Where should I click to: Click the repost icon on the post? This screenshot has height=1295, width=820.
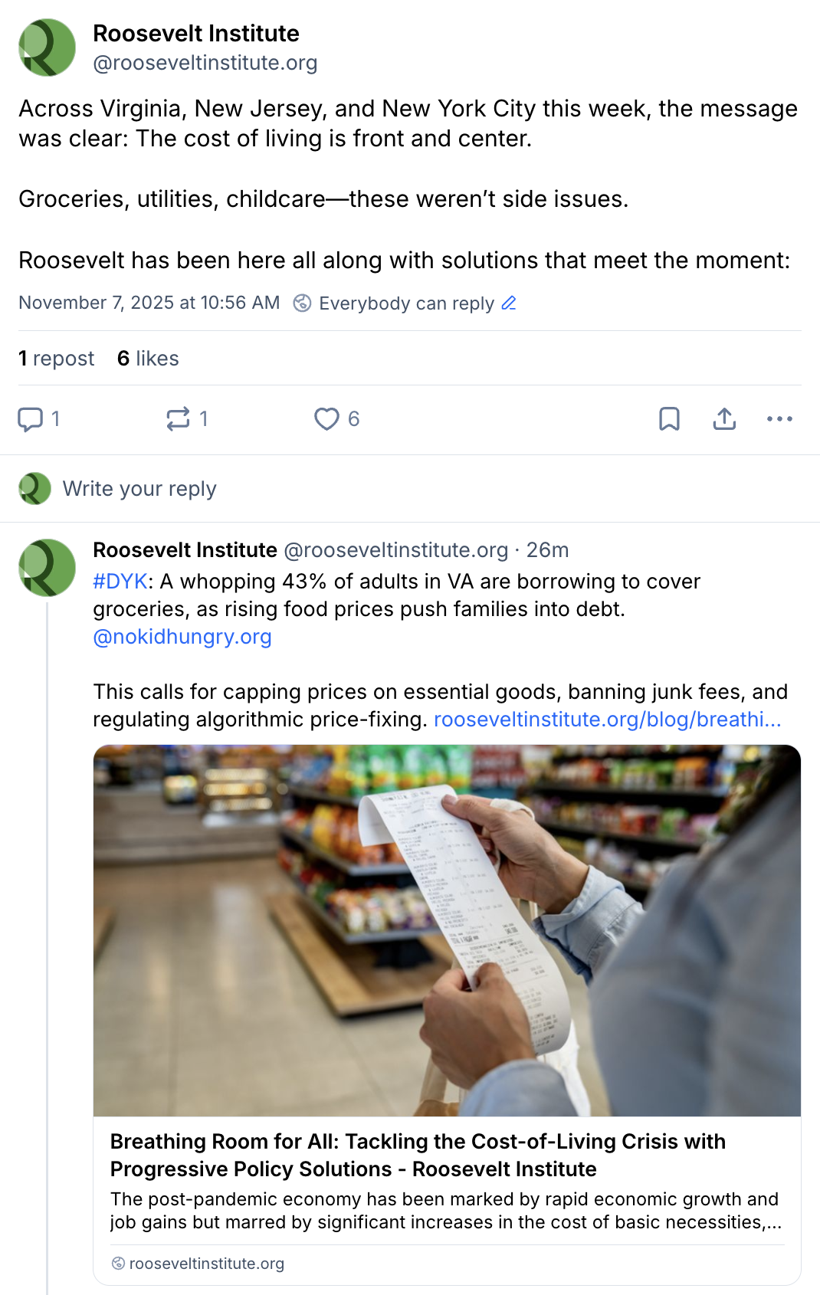point(178,418)
